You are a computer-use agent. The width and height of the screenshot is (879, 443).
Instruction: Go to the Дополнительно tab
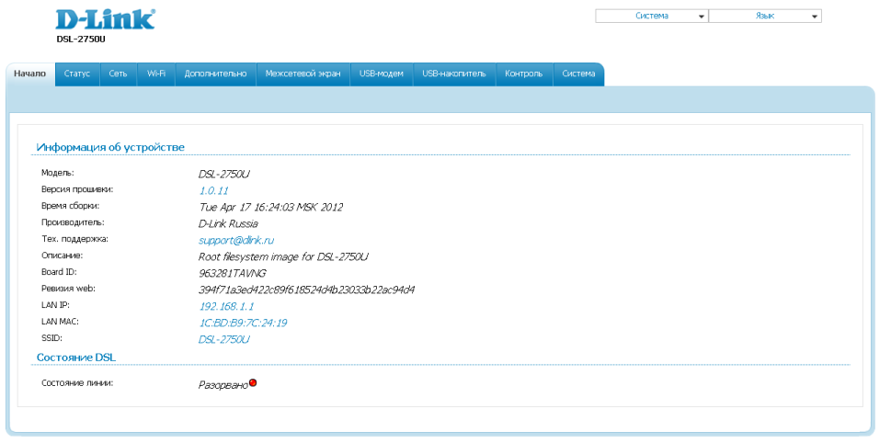click(216, 74)
